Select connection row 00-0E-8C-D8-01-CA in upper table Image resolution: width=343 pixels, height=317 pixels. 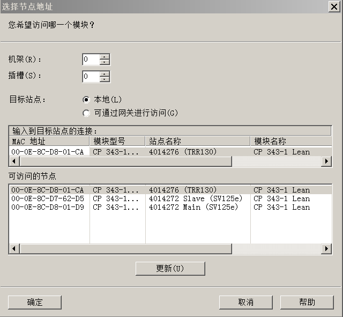coord(170,152)
